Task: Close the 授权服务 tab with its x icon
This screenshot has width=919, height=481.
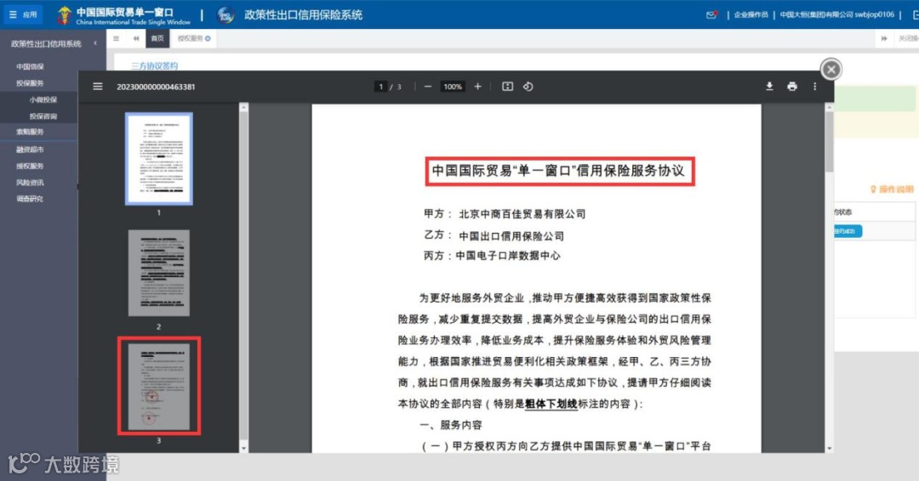Action: (x=208, y=38)
